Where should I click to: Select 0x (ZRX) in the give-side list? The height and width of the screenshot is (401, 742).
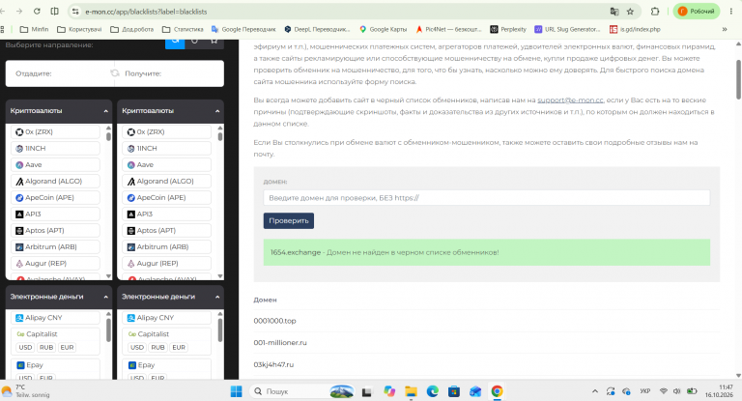pos(55,132)
